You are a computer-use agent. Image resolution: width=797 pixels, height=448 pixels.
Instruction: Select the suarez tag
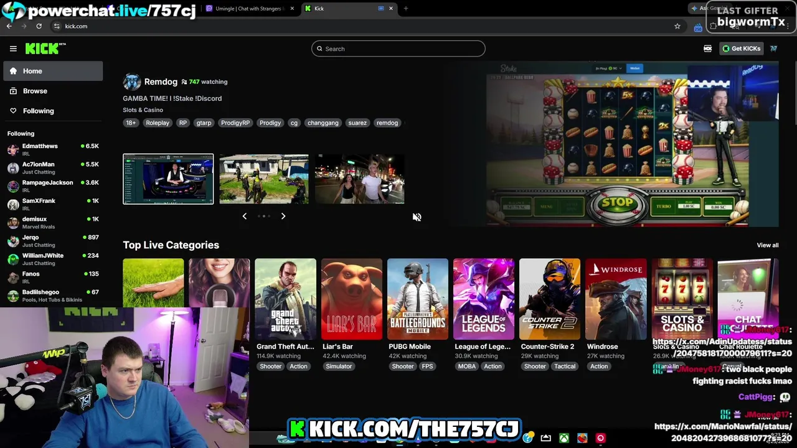[x=357, y=123]
